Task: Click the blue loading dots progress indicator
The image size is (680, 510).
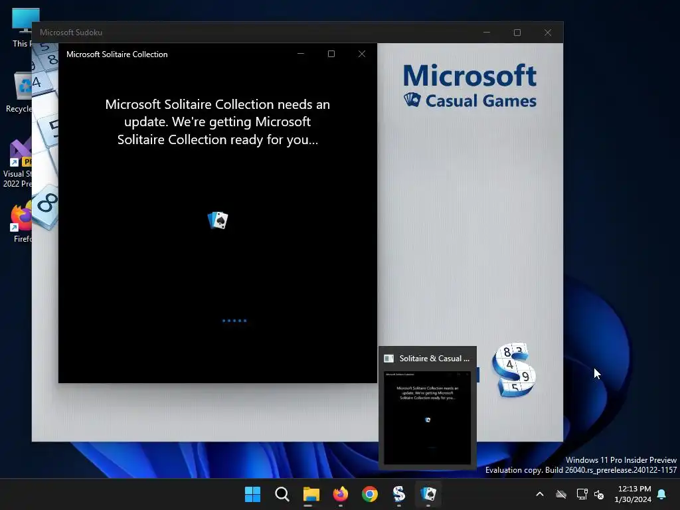Action: pyautogui.click(x=234, y=321)
